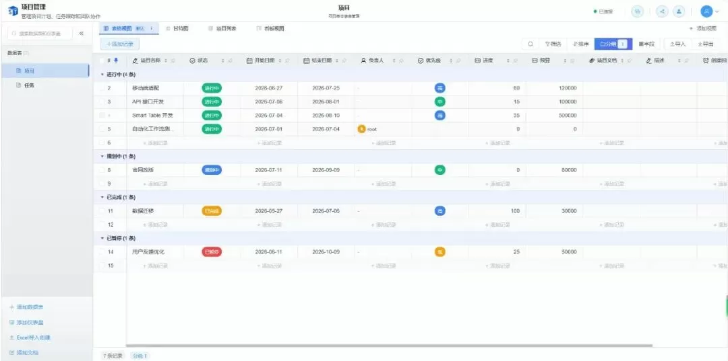Open the toolbar search magnifier icon

tap(530, 44)
